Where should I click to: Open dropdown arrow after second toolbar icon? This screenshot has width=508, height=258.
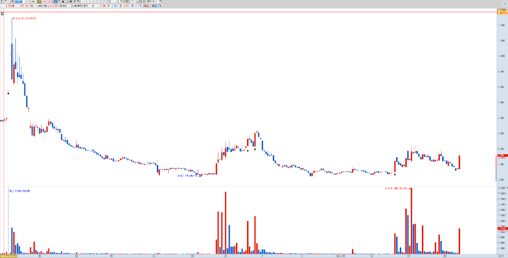[x=9, y=2]
